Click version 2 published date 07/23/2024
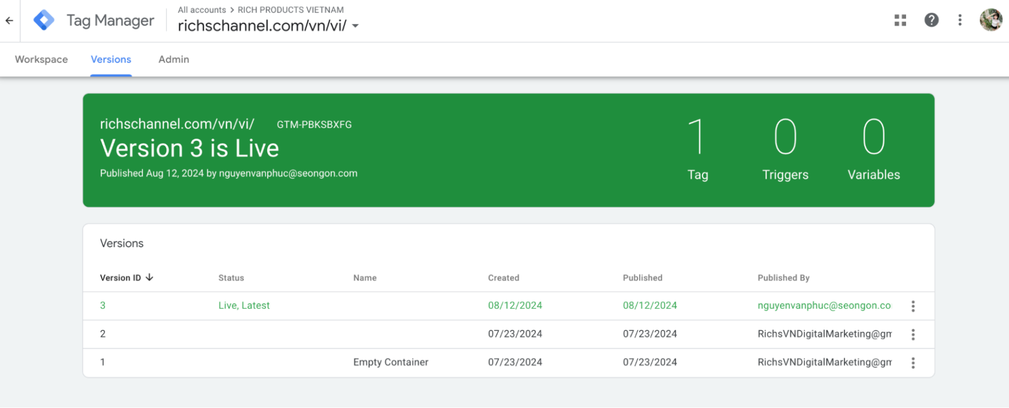This screenshot has width=1009, height=408. pos(650,334)
